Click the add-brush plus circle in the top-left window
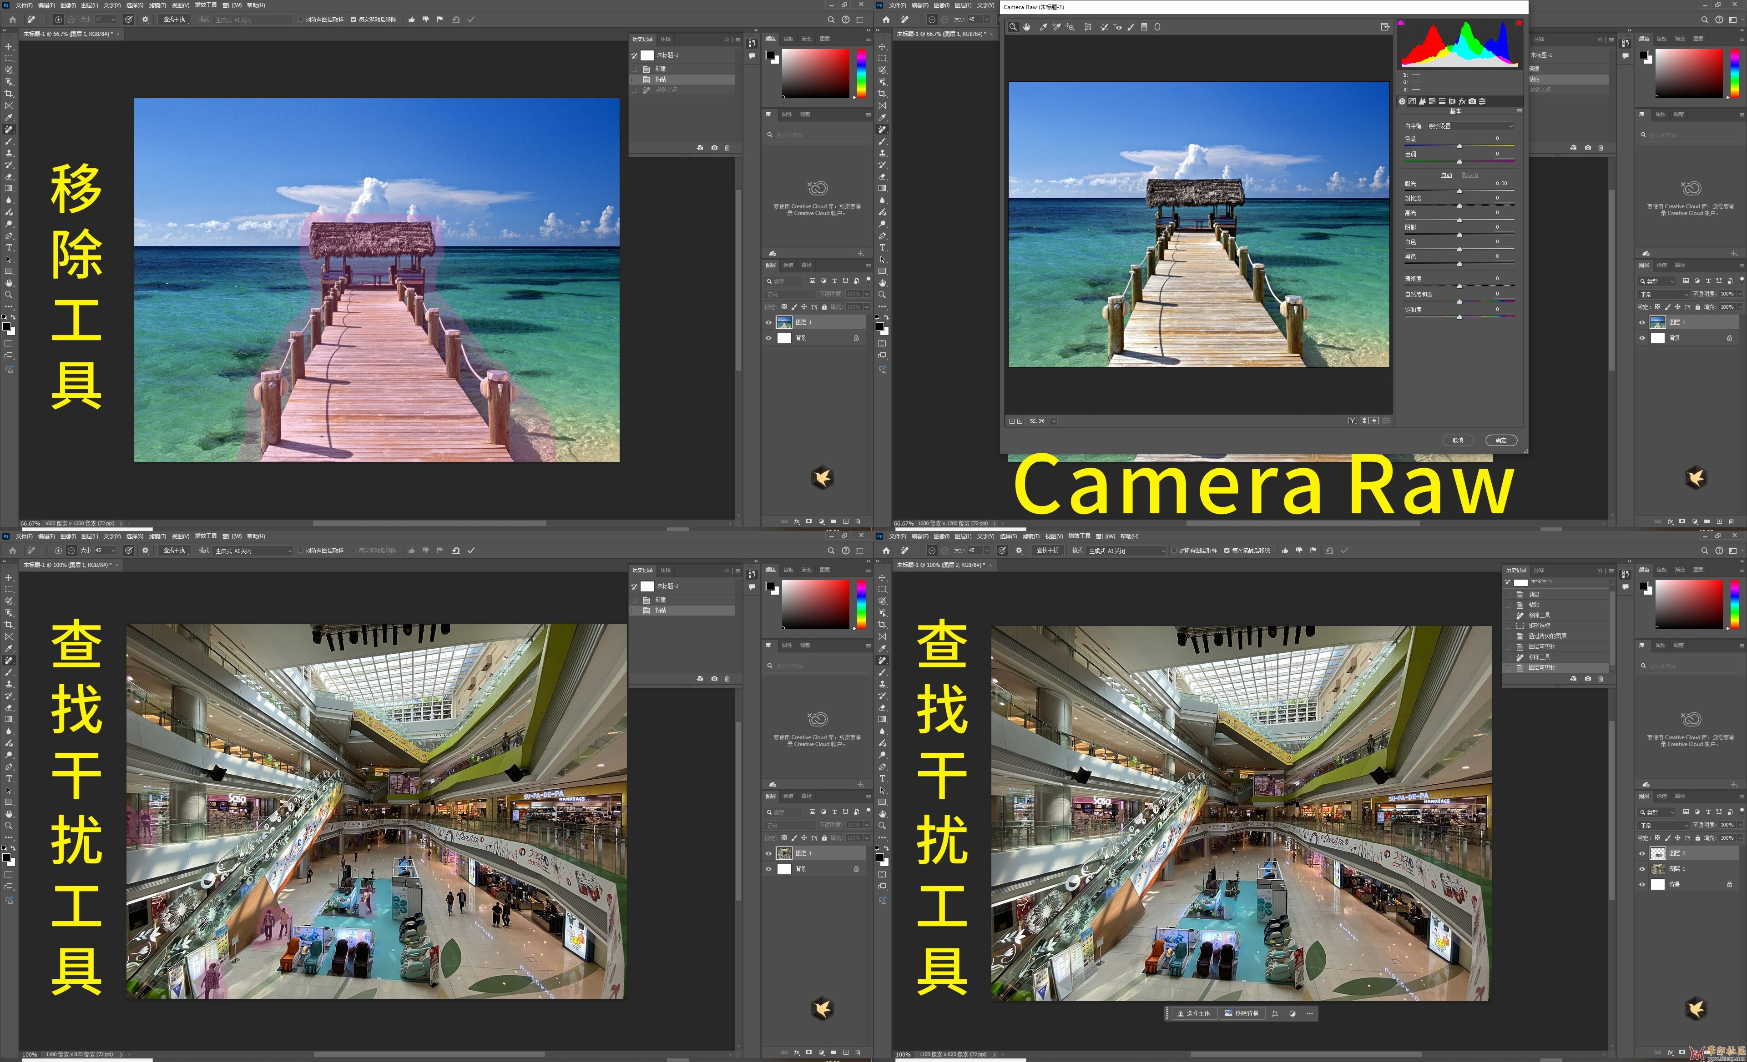1747x1062 pixels. (58, 20)
